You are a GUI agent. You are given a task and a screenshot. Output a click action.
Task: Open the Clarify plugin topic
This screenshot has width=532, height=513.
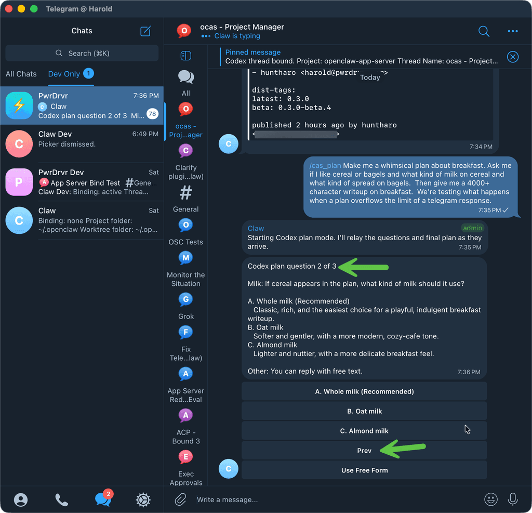pyautogui.click(x=185, y=162)
